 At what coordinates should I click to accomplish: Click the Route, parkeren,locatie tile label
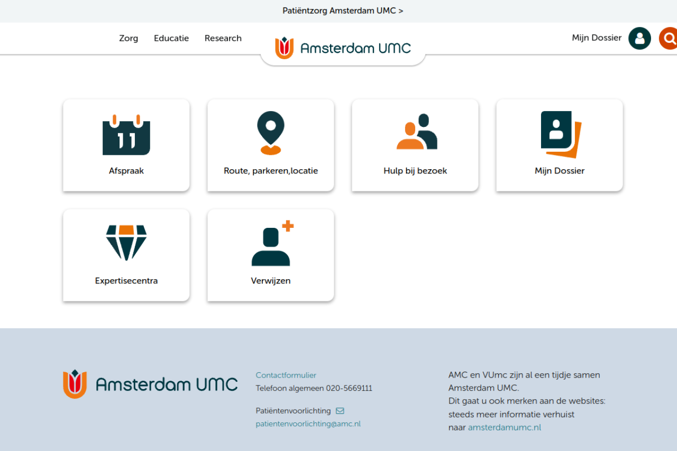[271, 171]
